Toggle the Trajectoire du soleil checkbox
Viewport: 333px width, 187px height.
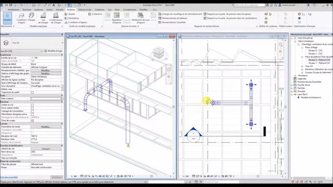(x=32, y=92)
